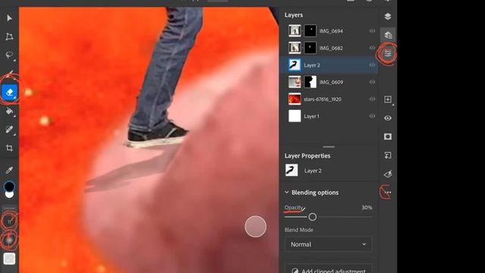The width and height of the screenshot is (485, 273).
Task: Switch to compact layer view icon
Action: coord(387,17)
